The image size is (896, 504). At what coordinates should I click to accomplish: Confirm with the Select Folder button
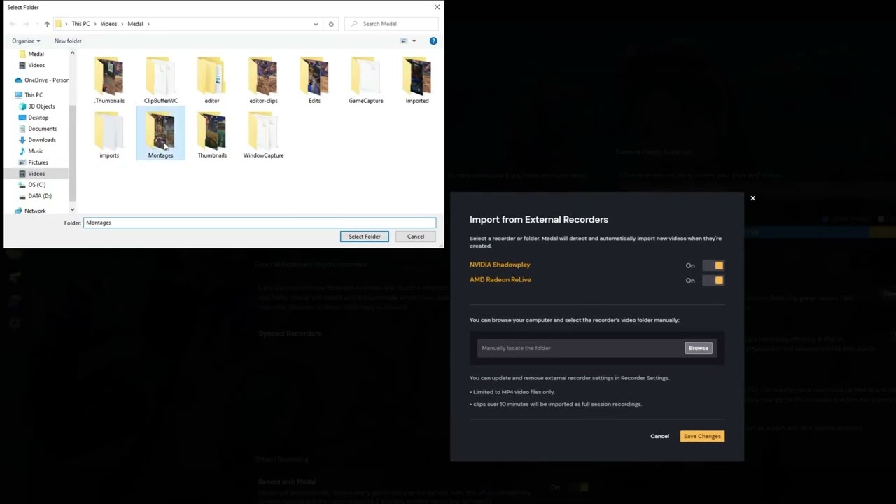pos(365,237)
